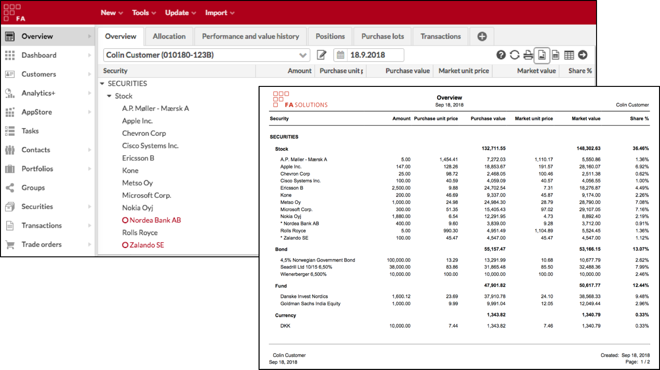Screen dimensions: 660x370
Task: Click the Analytics+ chart icon in sidebar
Action: tap(10, 93)
